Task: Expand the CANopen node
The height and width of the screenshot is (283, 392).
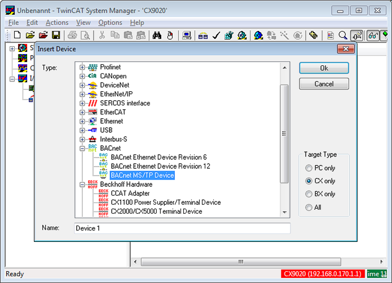Action: [82, 76]
